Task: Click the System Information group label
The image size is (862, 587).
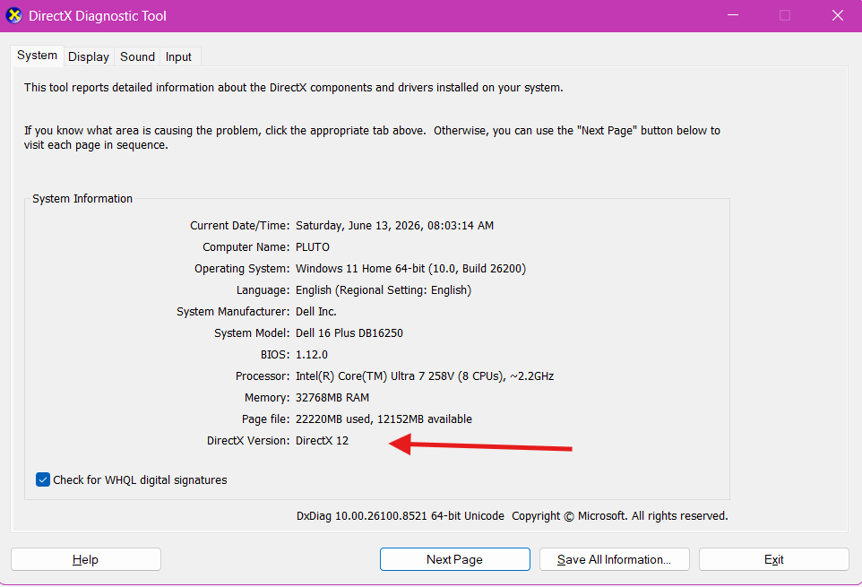Action: pyautogui.click(x=82, y=198)
